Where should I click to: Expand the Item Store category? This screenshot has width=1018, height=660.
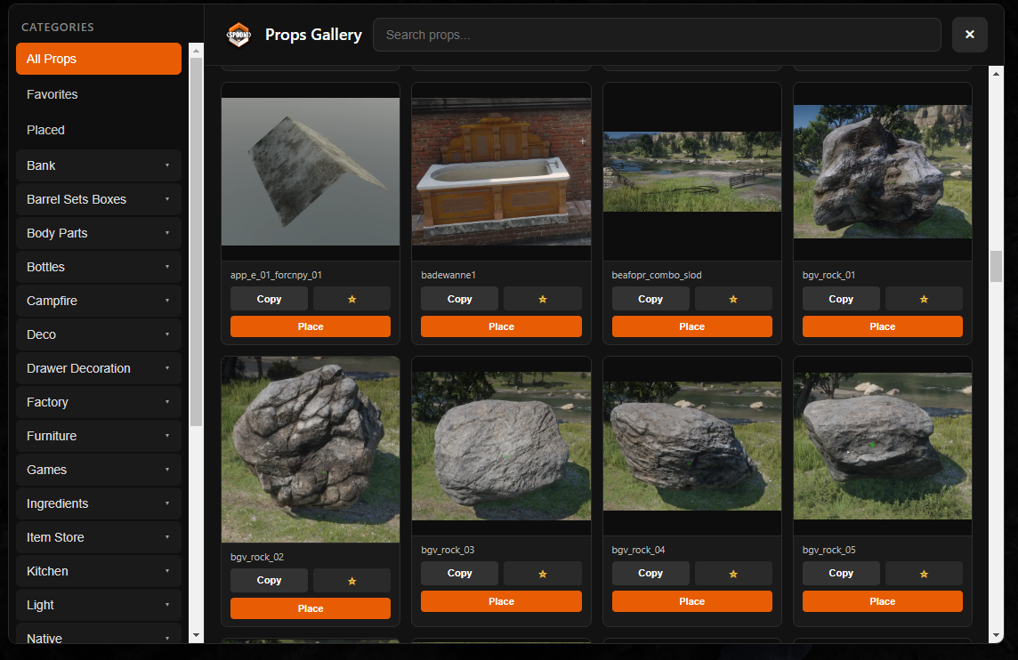99,537
